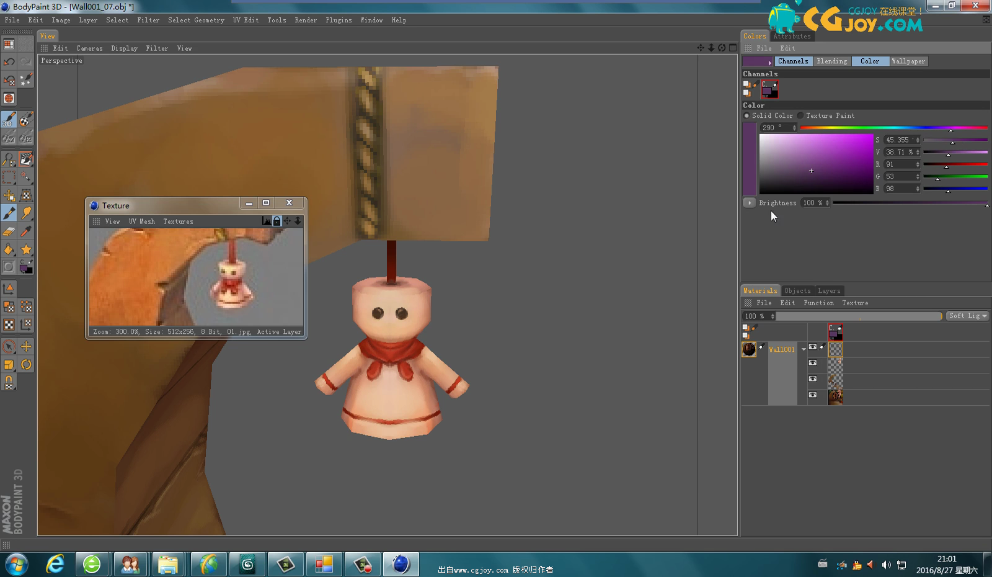Click the UV Magnet tool icon
This screenshot has height=577, width=992.
coord(9,383)
